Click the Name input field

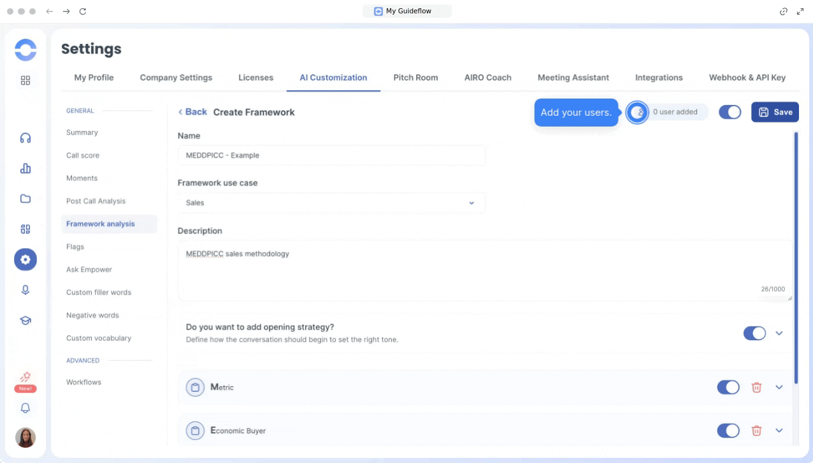pyautogui.click(x=331, y=155)
